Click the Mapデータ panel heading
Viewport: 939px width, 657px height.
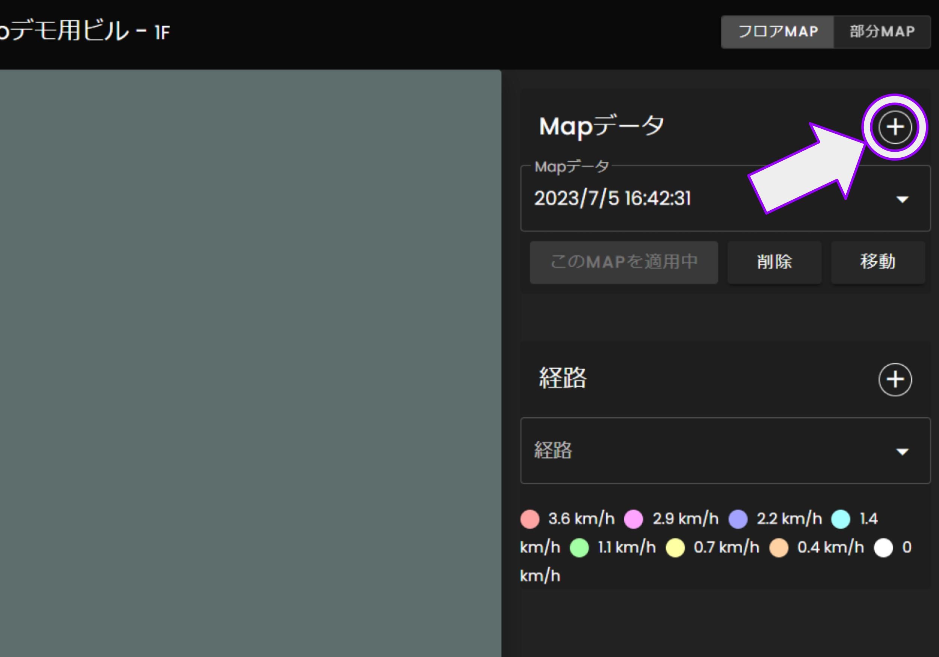click(x=601, y=126)
